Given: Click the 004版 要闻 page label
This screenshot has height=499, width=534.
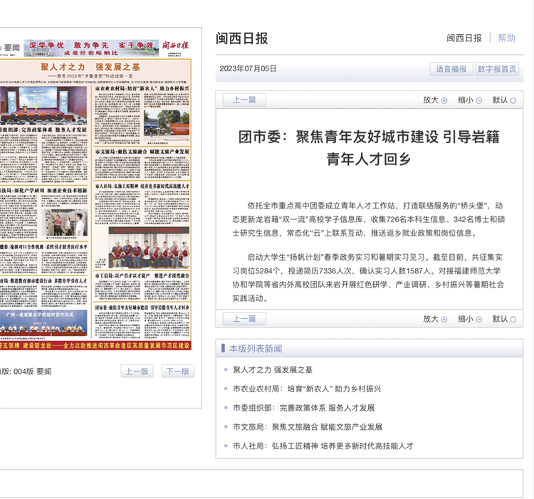Looking at the screenshot, I should (32, 372).
